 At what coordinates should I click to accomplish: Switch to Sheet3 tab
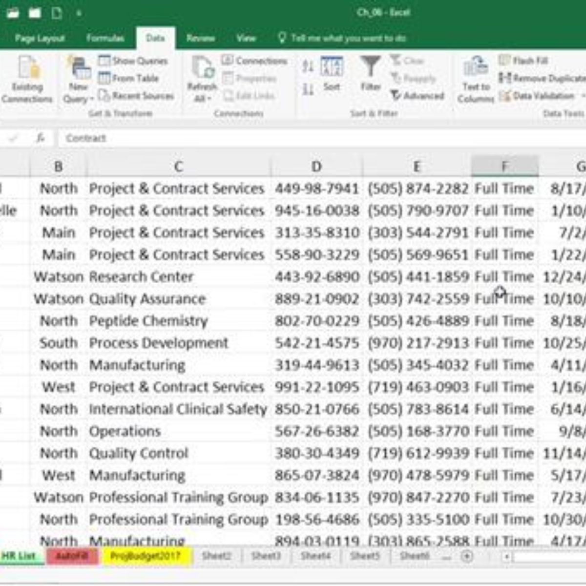pyautogui.click(x=266, y=556)
